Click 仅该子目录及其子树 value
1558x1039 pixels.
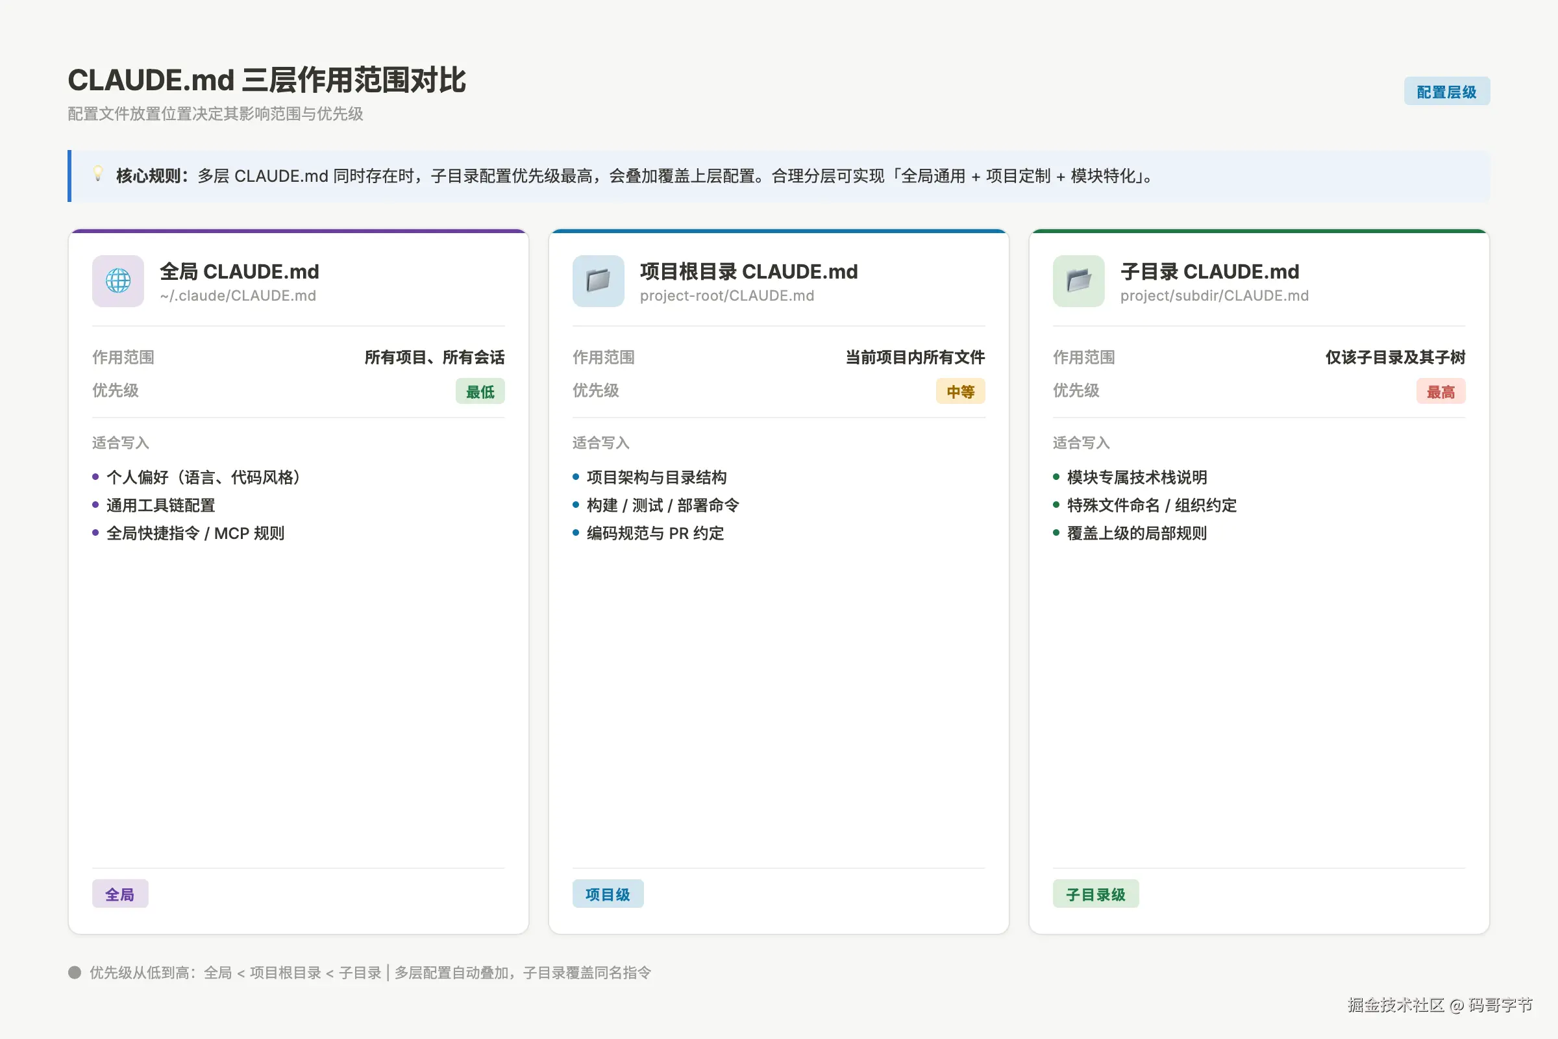point(1395,357)
